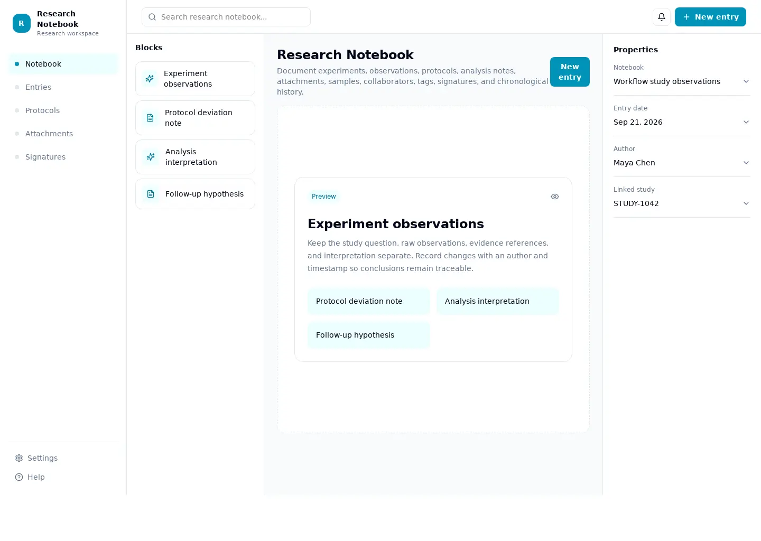Click the Protocol deviation note block icon

click(x=151, y=118)
